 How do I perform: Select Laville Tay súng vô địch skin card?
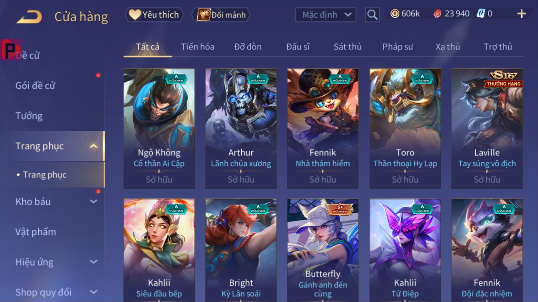coord(487,129)
